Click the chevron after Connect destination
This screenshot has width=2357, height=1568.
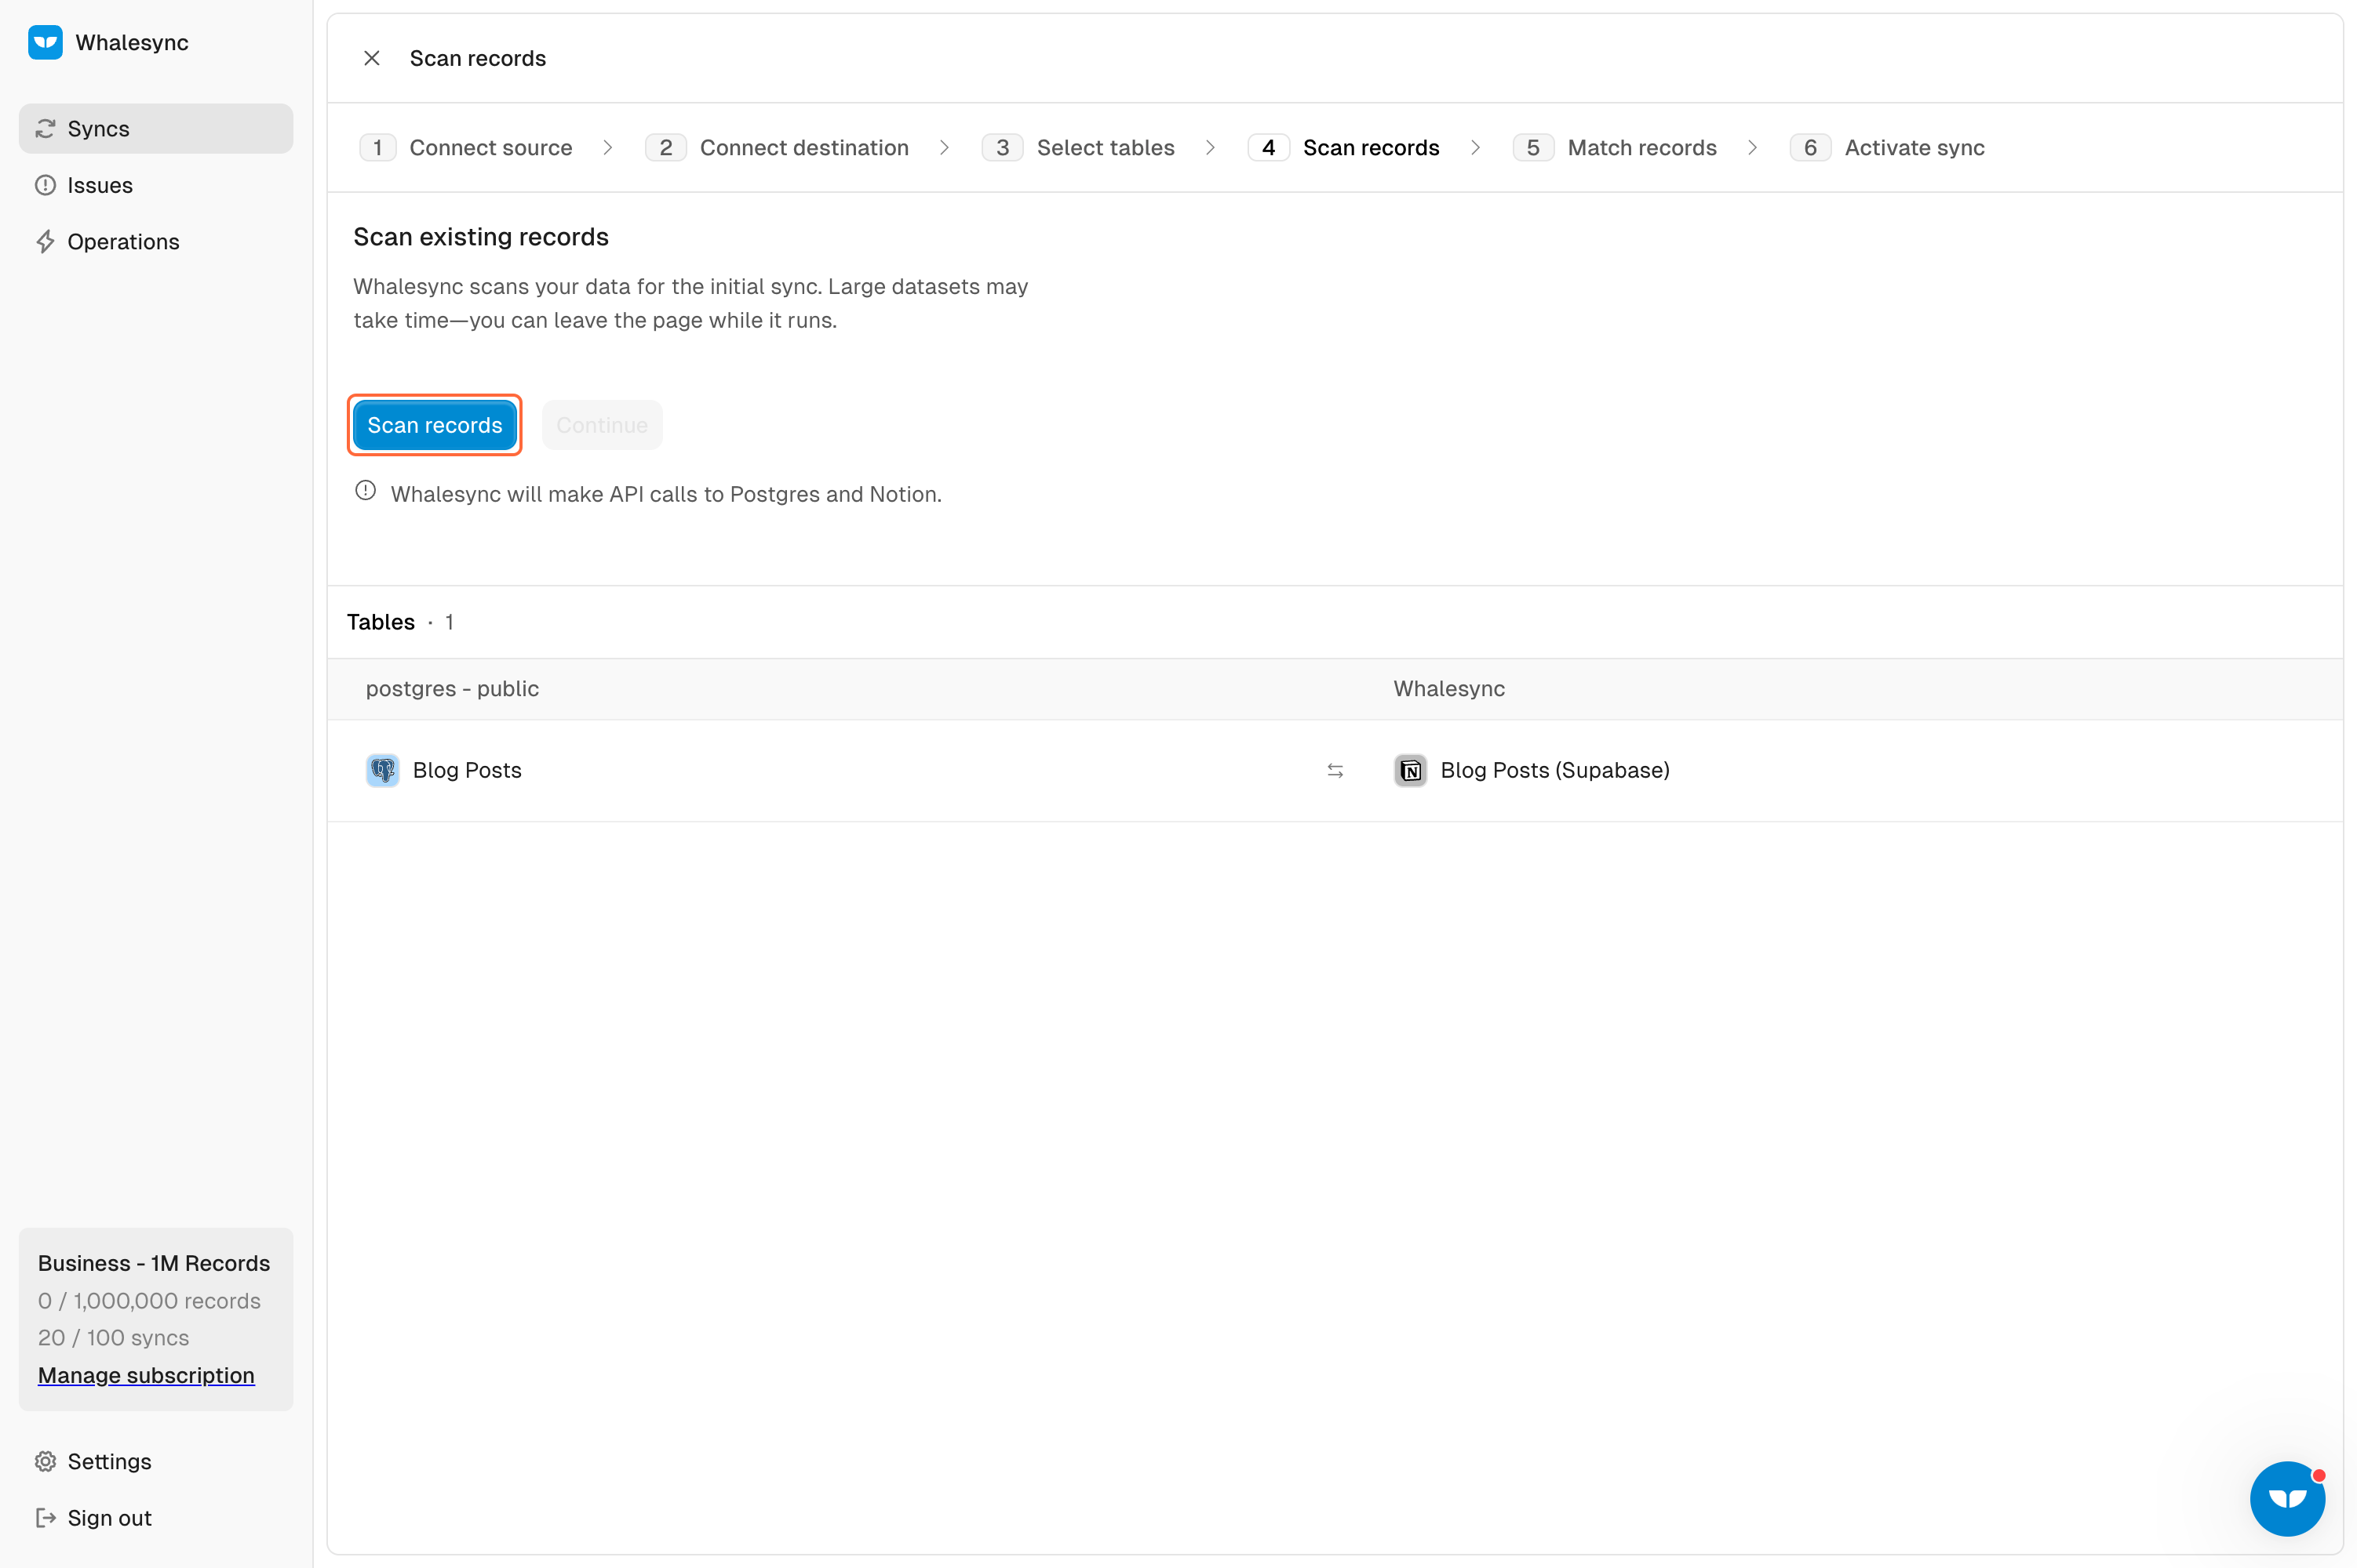pos(944,147)
